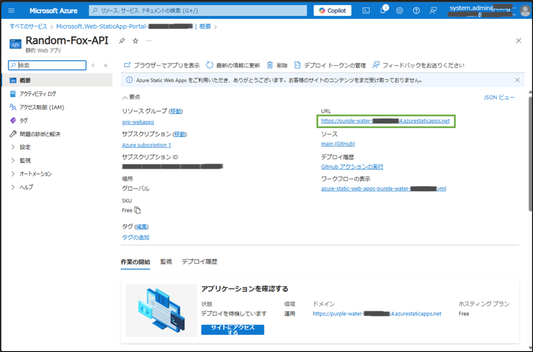The width and height of the screenshot is (533, 352).
Task: Click the application illustration thumbnail
Action: click(x=161, y=310)
